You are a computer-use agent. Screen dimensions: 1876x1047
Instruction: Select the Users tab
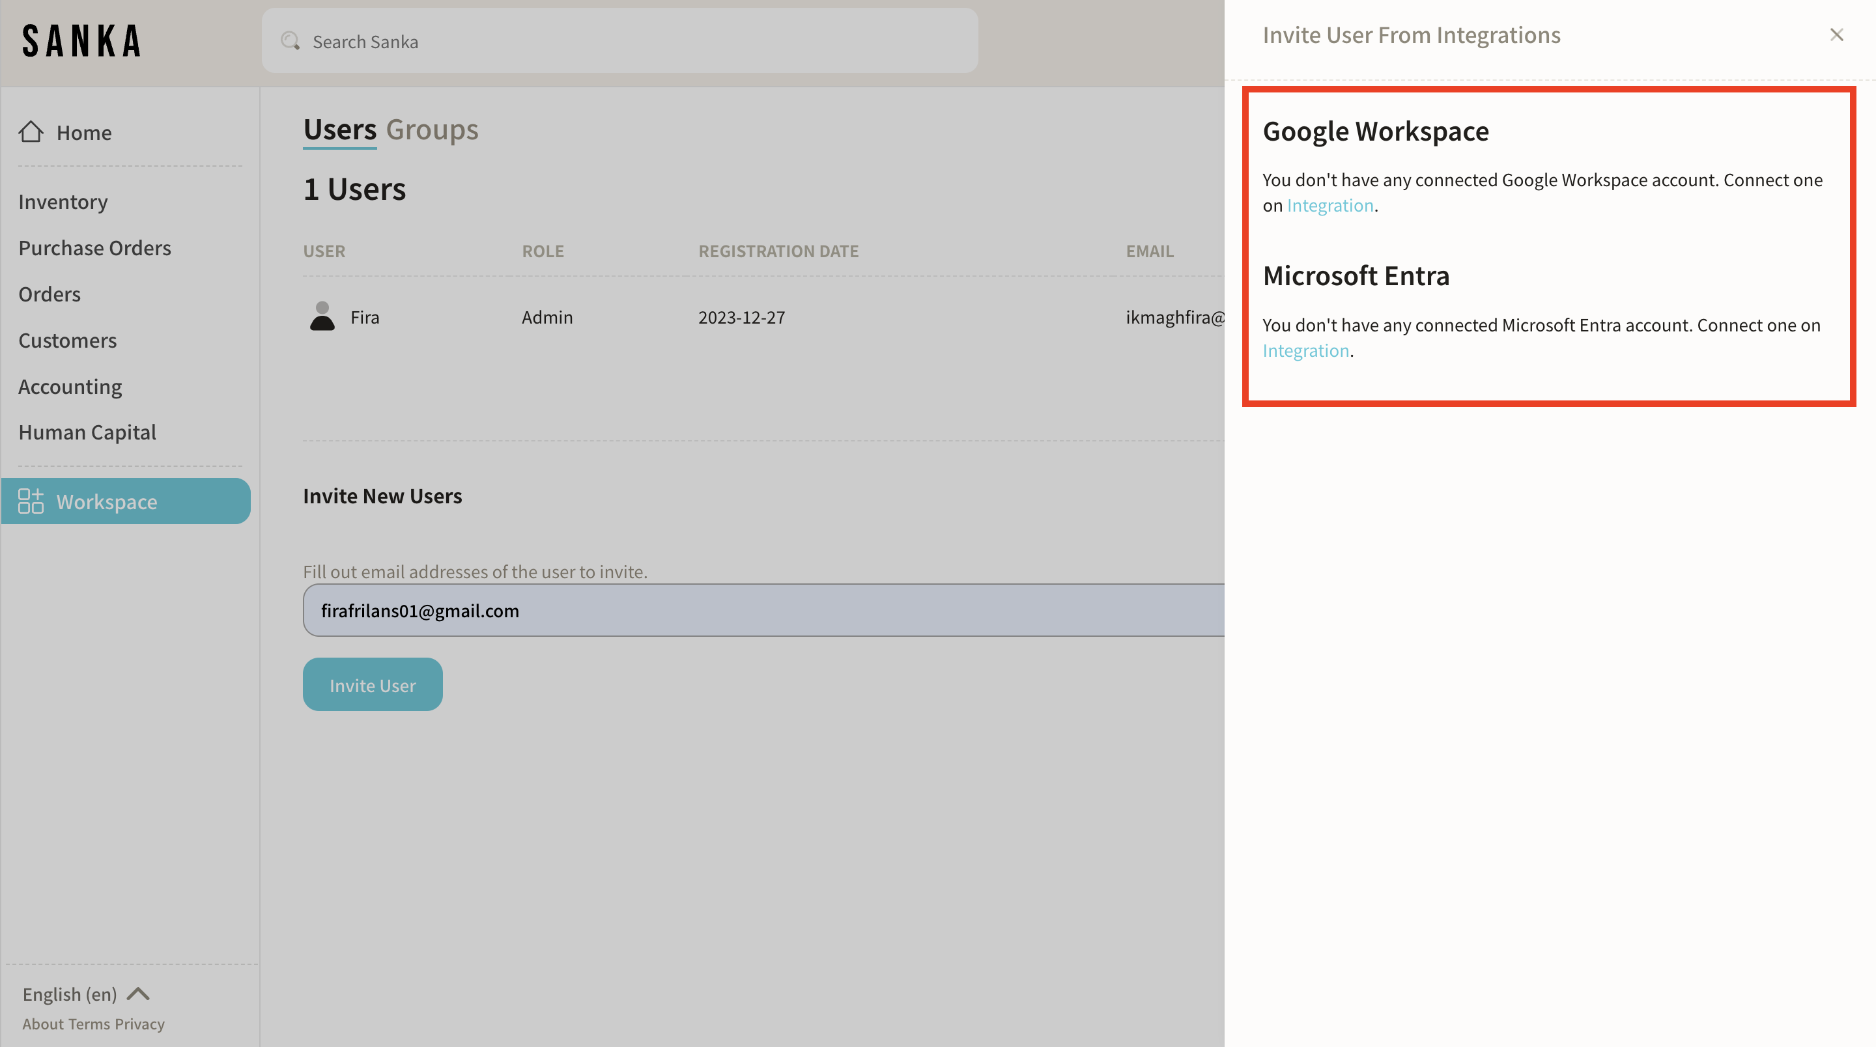pos(339,130)
